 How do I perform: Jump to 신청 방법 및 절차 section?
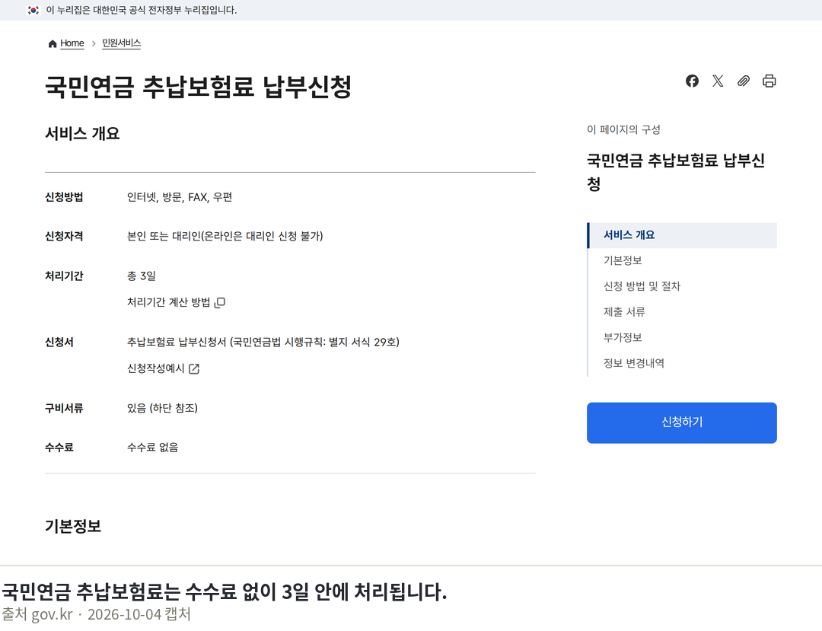tap(642, 286)
